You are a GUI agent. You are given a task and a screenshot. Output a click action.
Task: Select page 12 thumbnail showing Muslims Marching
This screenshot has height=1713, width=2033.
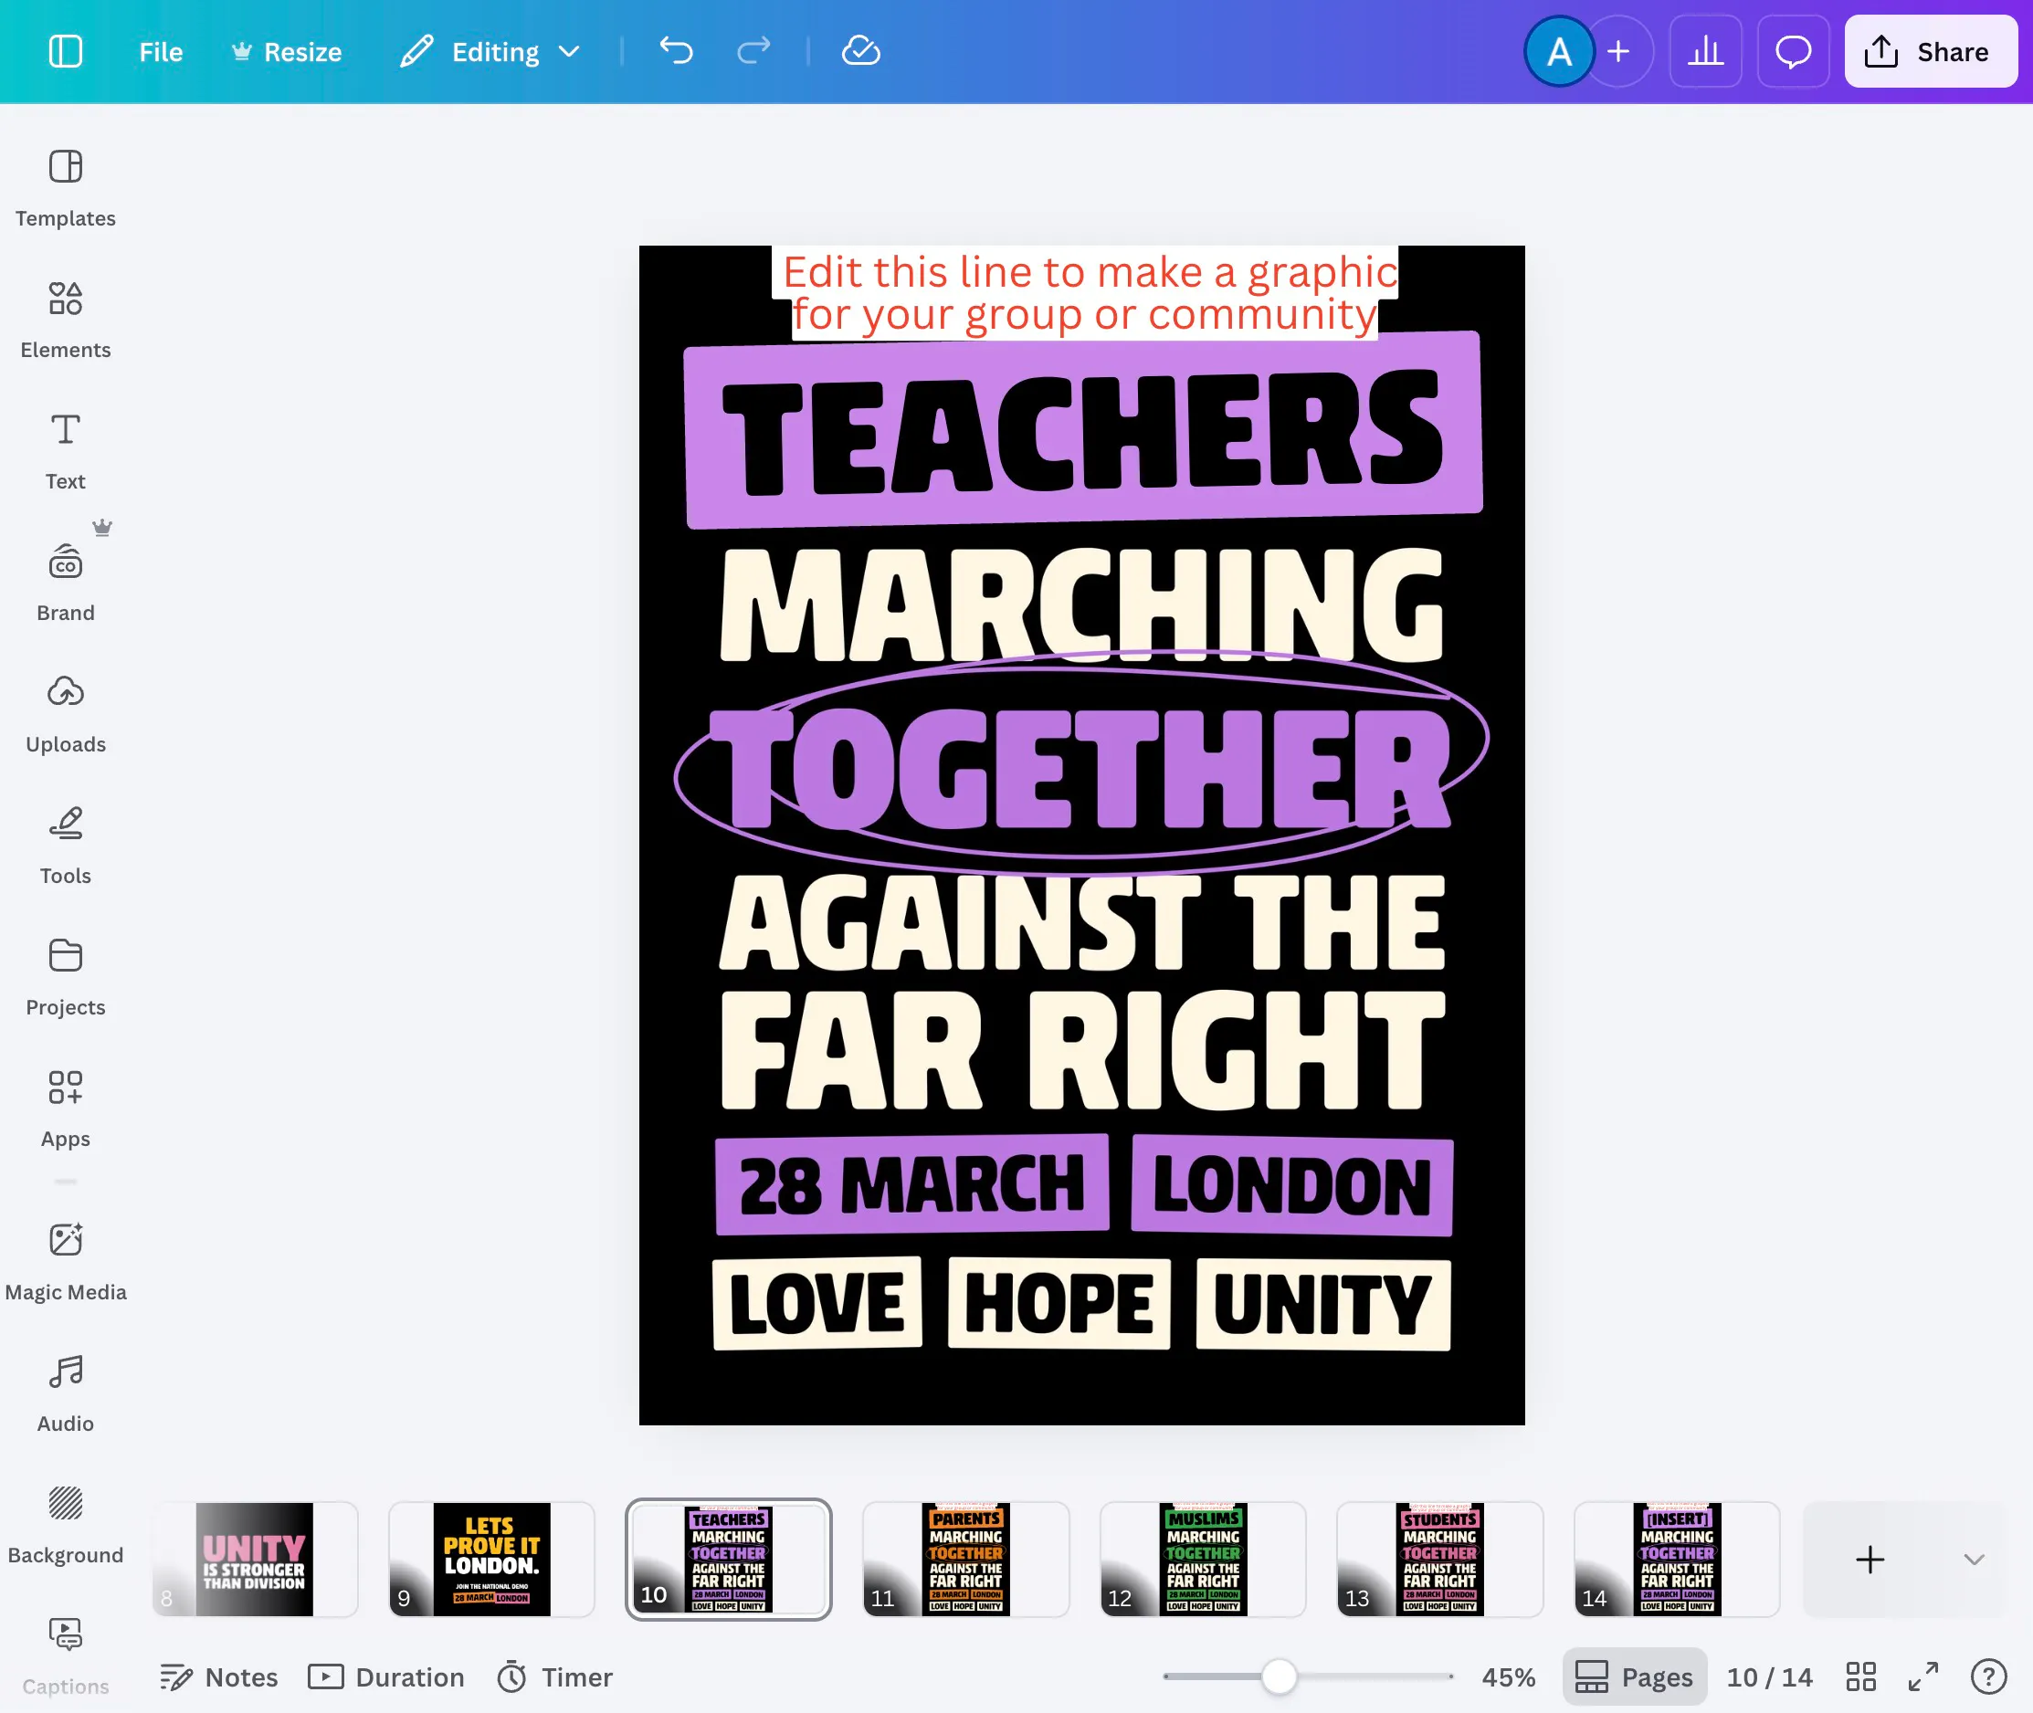point(1203,1560)
